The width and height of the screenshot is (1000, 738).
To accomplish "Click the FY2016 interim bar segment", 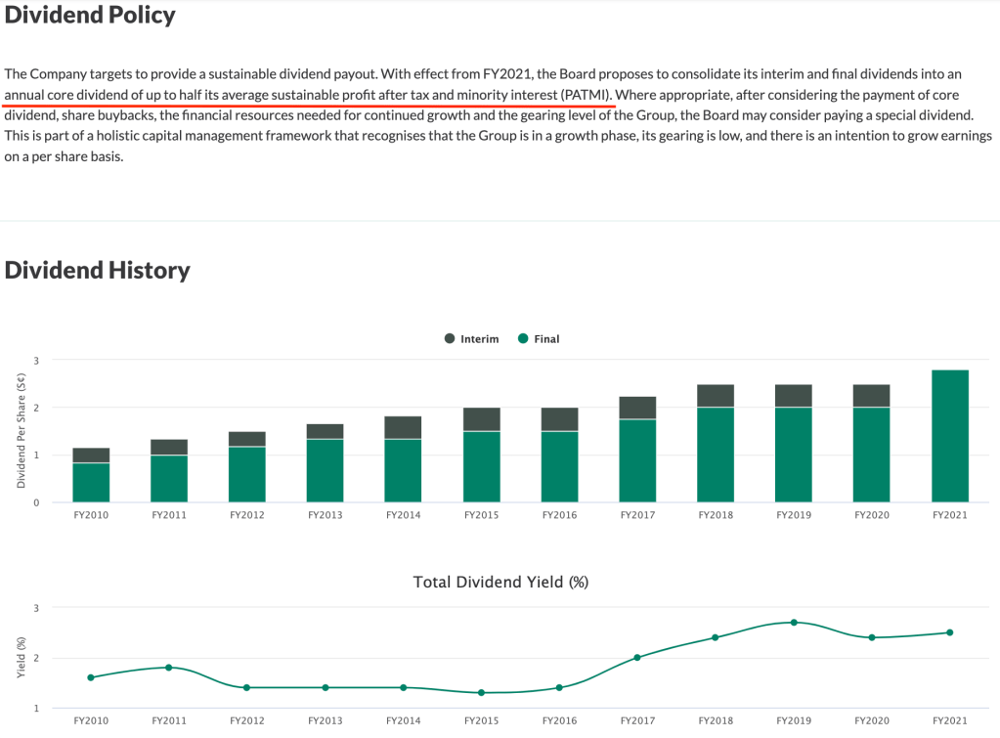I will [x=559, y=419].
